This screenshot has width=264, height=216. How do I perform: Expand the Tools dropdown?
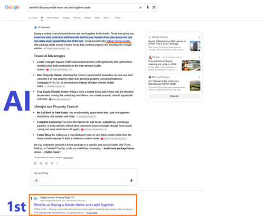[118, 17]
